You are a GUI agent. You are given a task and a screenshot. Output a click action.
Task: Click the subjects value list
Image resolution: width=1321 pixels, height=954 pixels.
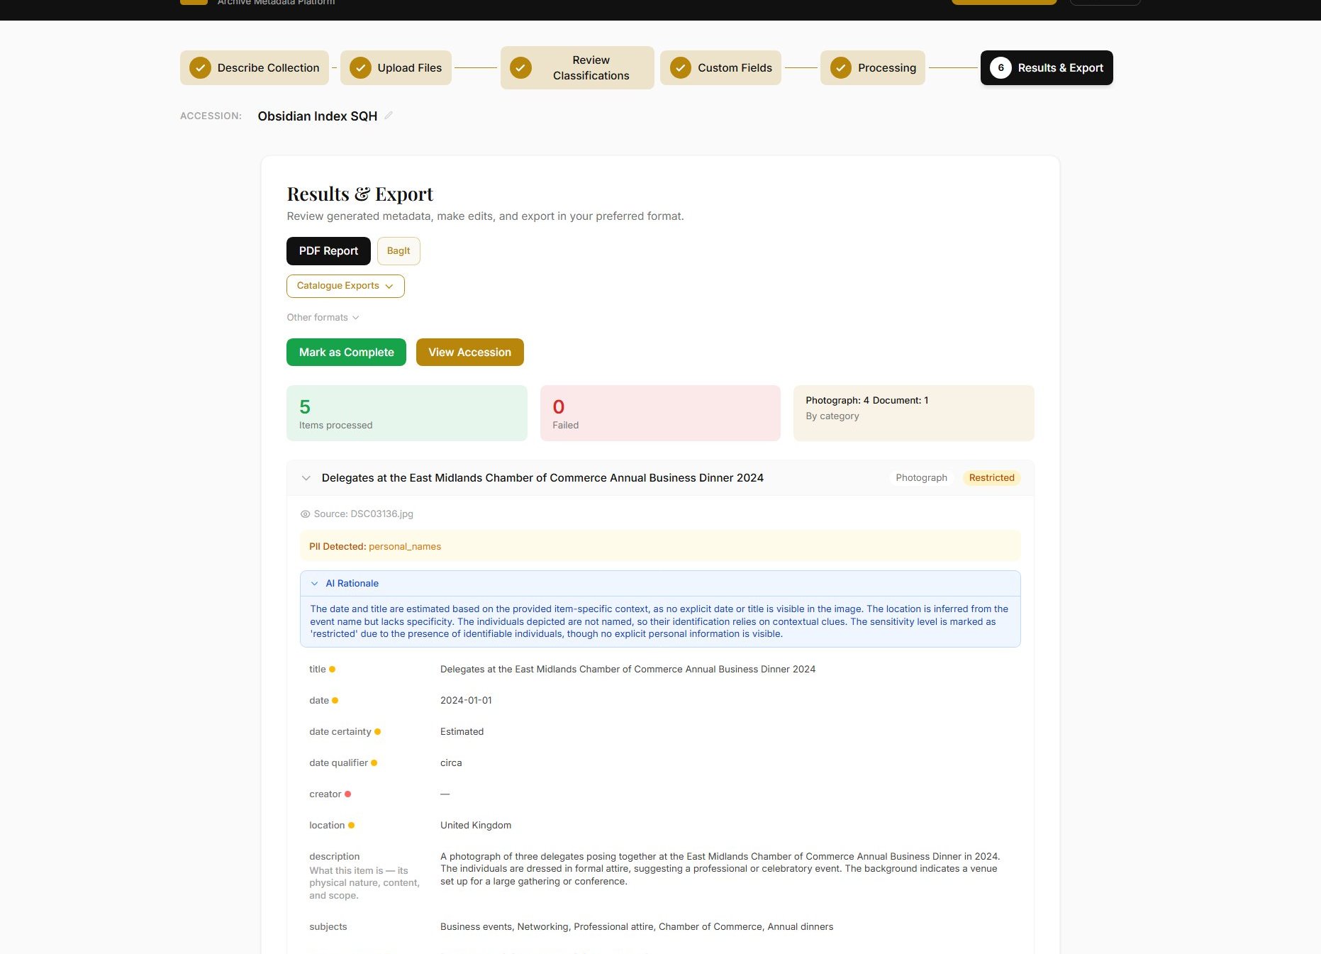pos(637,927)
